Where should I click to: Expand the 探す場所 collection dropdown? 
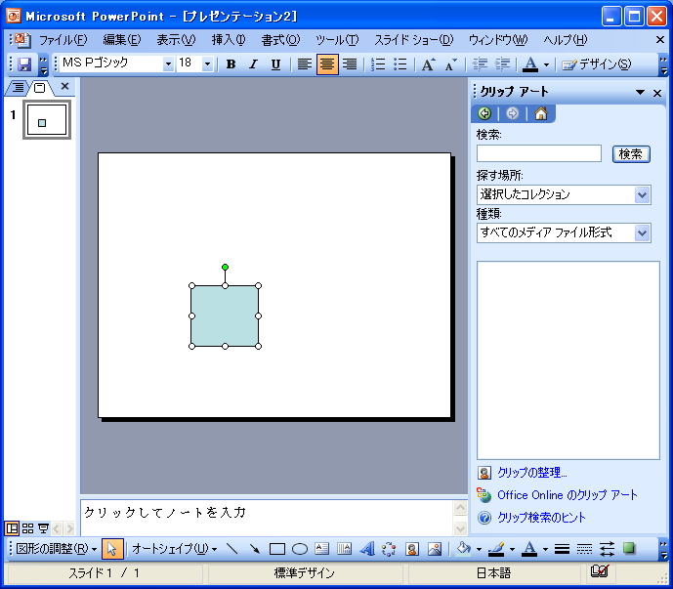(642, 194)
